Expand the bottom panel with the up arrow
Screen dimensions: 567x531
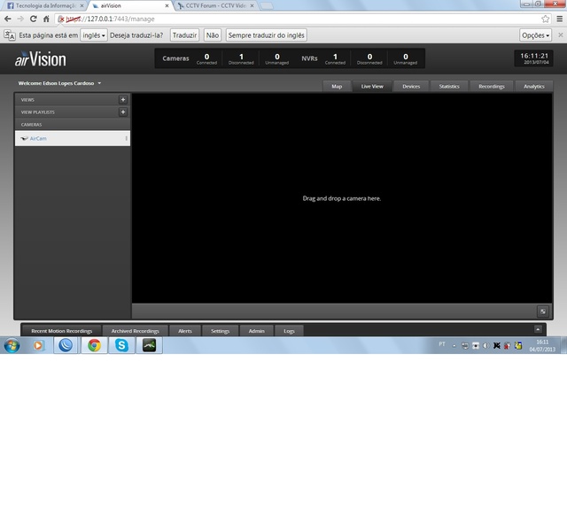tap(538, 329)
